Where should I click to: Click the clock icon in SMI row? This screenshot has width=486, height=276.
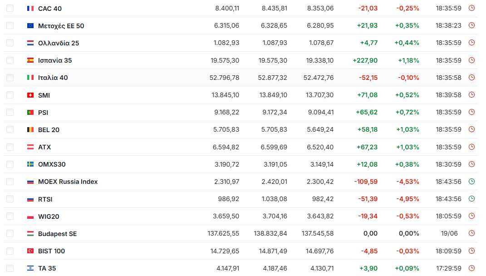coord(472,95)
